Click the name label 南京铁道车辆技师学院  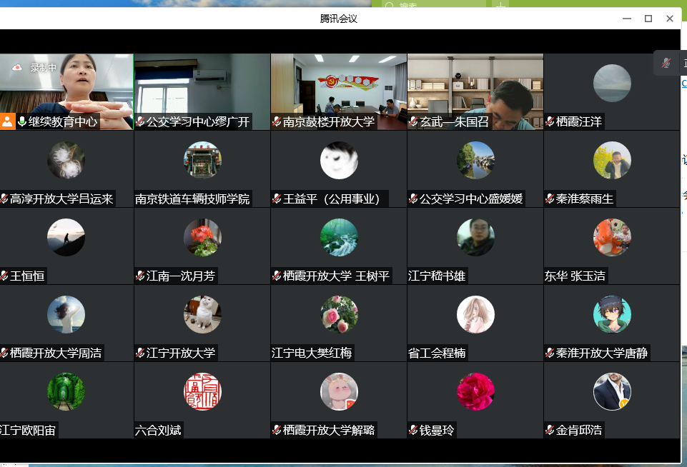tap(193, 199)
